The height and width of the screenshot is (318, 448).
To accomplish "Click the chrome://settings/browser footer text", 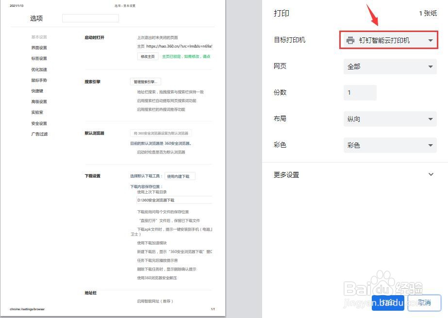I will 27,309.
